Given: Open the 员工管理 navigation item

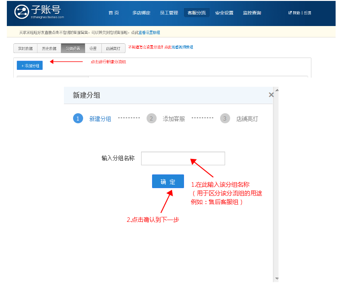Looking at the screenshot, I should (169, 13).
